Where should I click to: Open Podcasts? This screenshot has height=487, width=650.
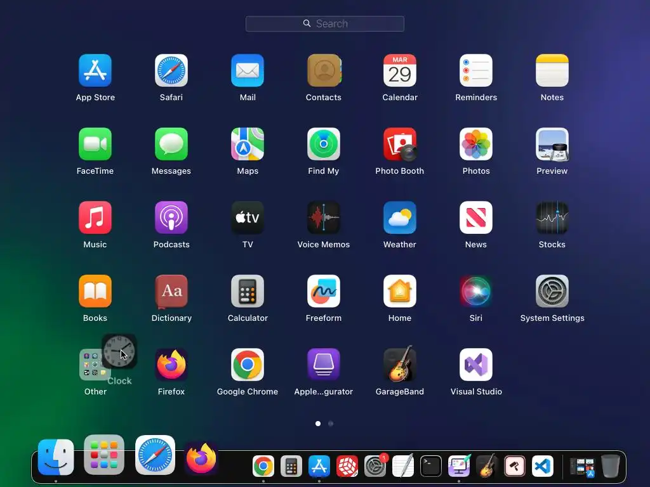tap(171, 218)
